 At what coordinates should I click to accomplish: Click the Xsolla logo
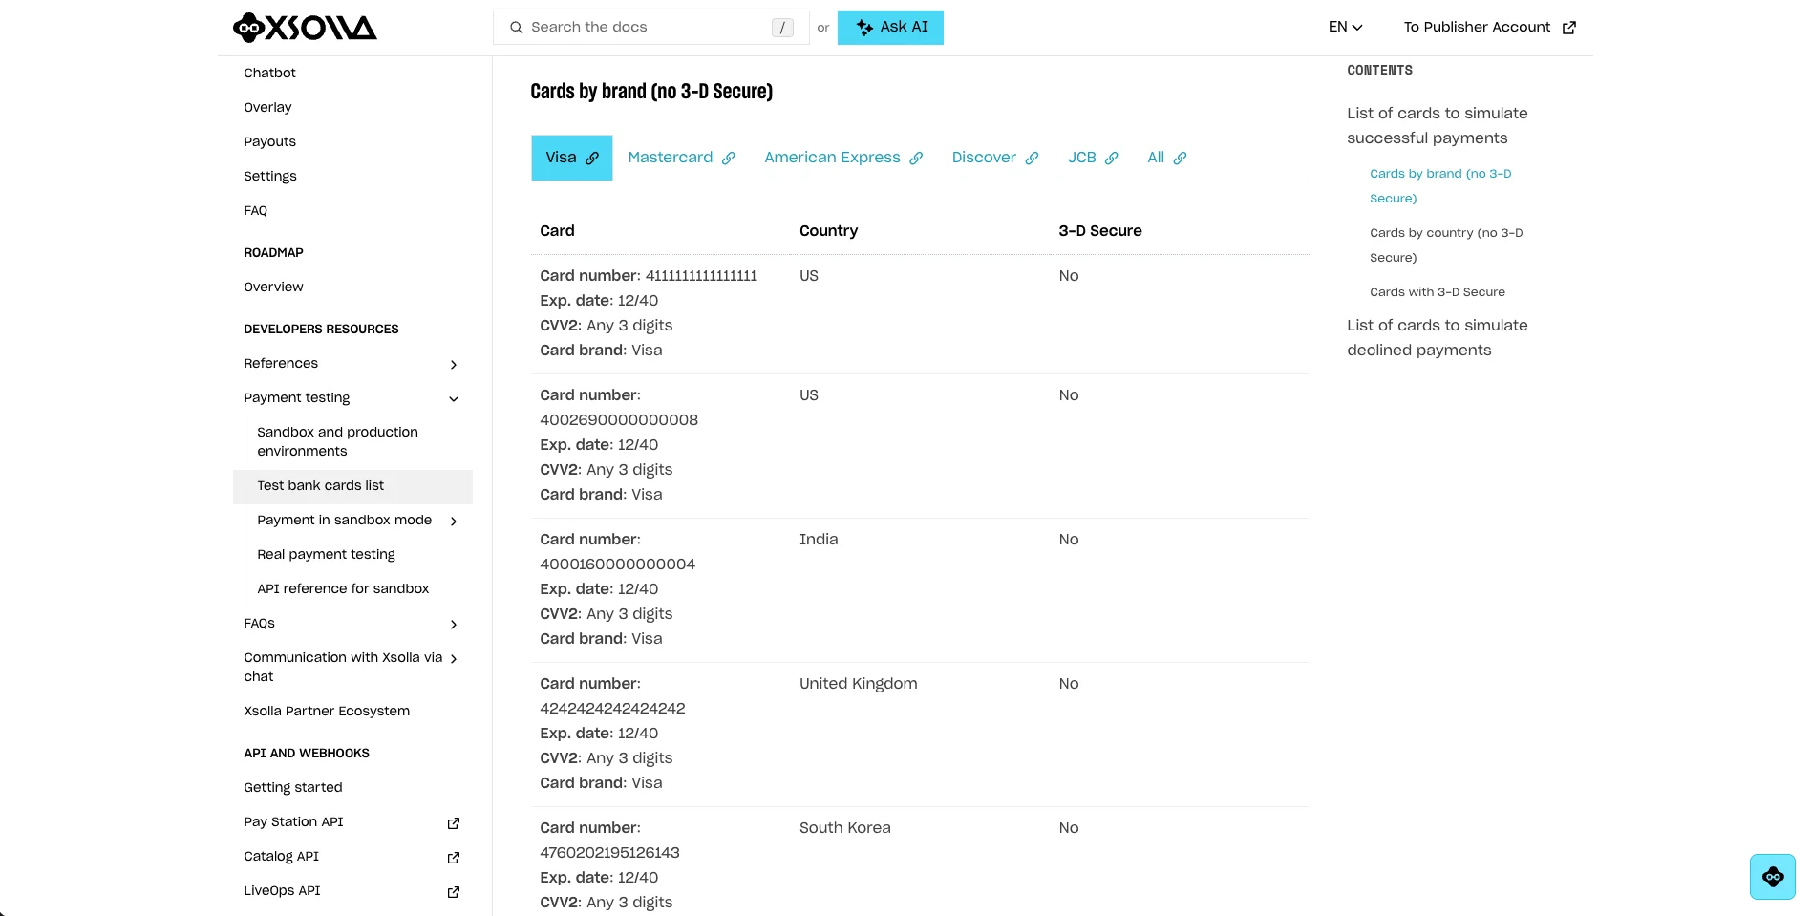tap(305, 27)
